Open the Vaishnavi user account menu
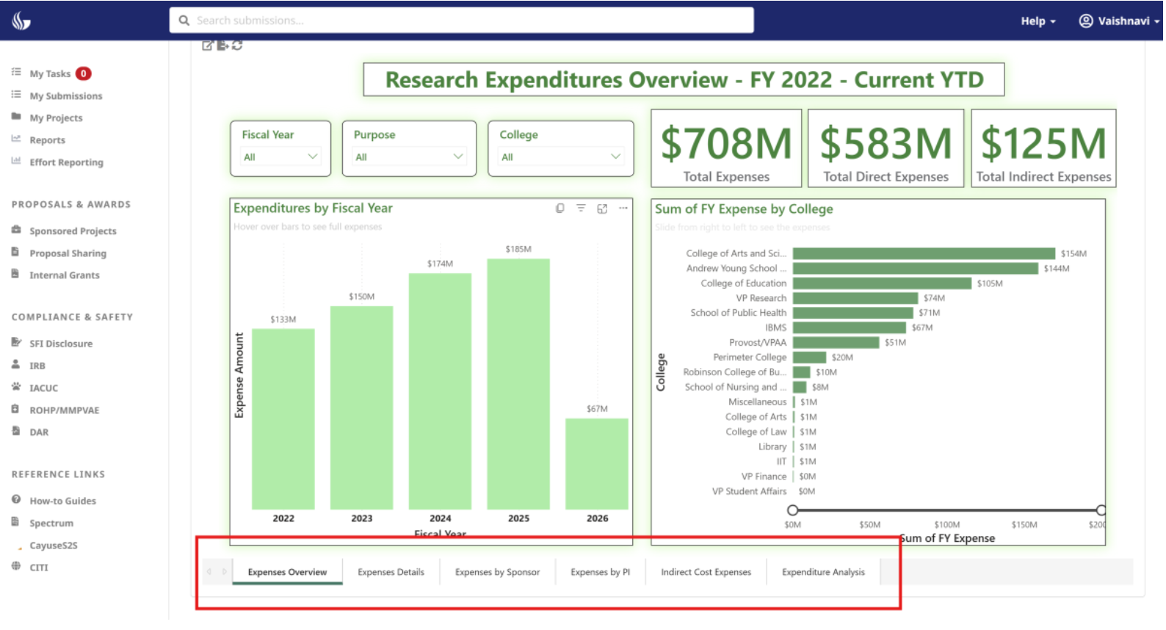This screenshot has height=630, width=1166. point(1118,21)
